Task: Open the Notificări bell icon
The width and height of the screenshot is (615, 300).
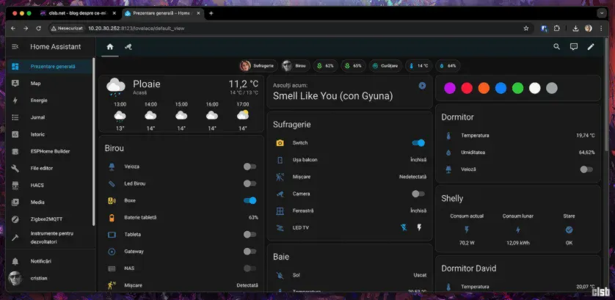Action: click(15, 261)
